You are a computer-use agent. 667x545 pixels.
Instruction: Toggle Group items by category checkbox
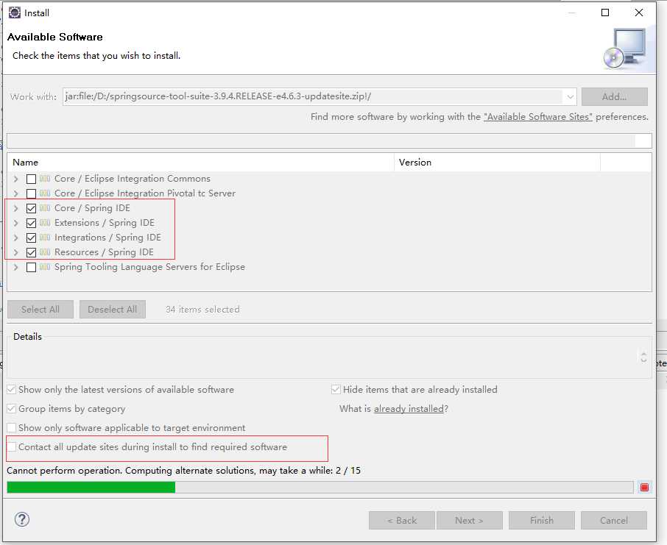point(12,408)
